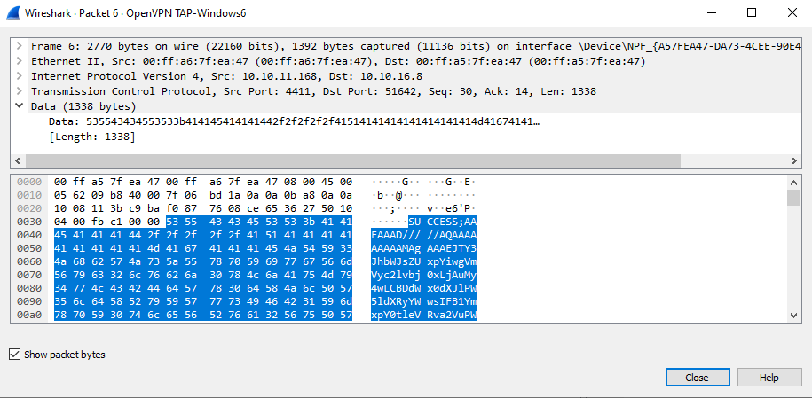Minimize the Wireshark packet window

[712, 13]
